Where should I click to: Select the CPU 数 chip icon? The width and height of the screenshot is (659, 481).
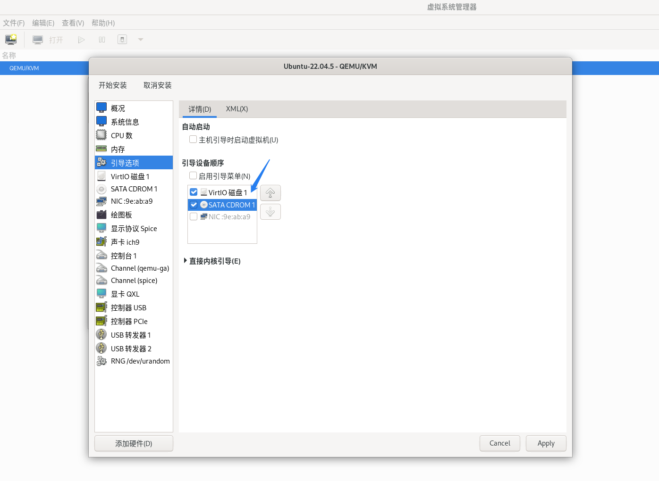click(101, 135)
